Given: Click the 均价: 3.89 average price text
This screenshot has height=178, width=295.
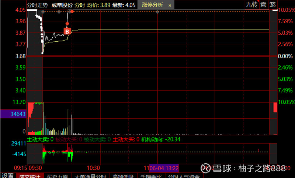Looking at the screenshot, I should (98, 5).
